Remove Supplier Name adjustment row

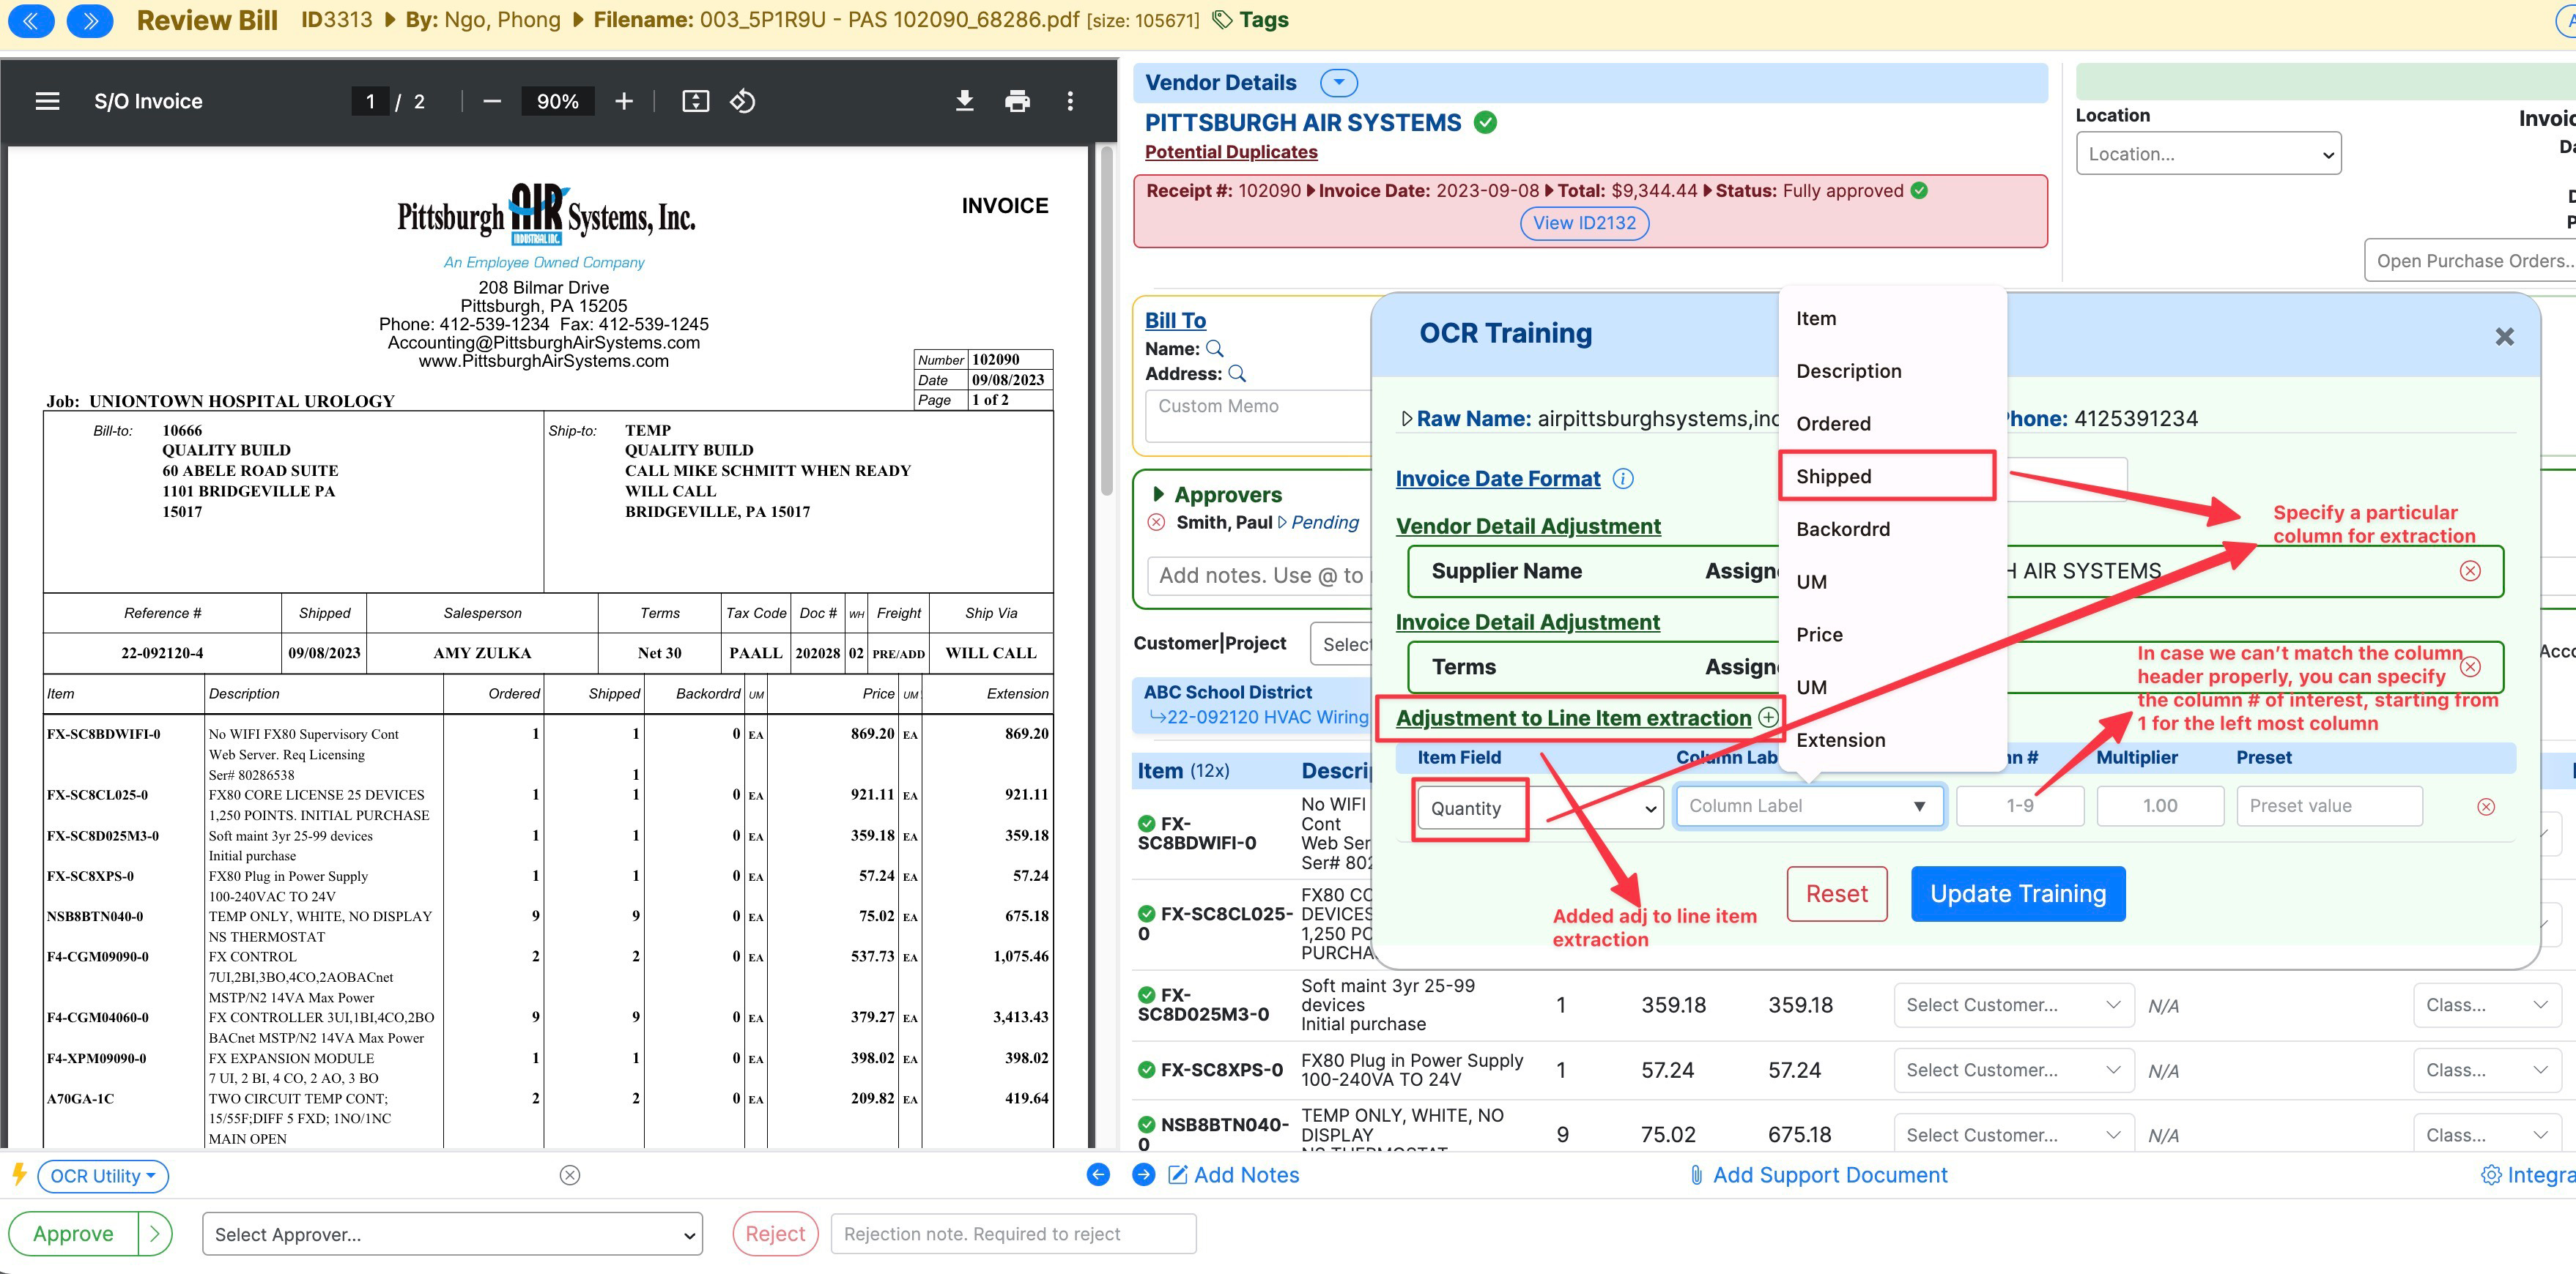pos(2470,570)
